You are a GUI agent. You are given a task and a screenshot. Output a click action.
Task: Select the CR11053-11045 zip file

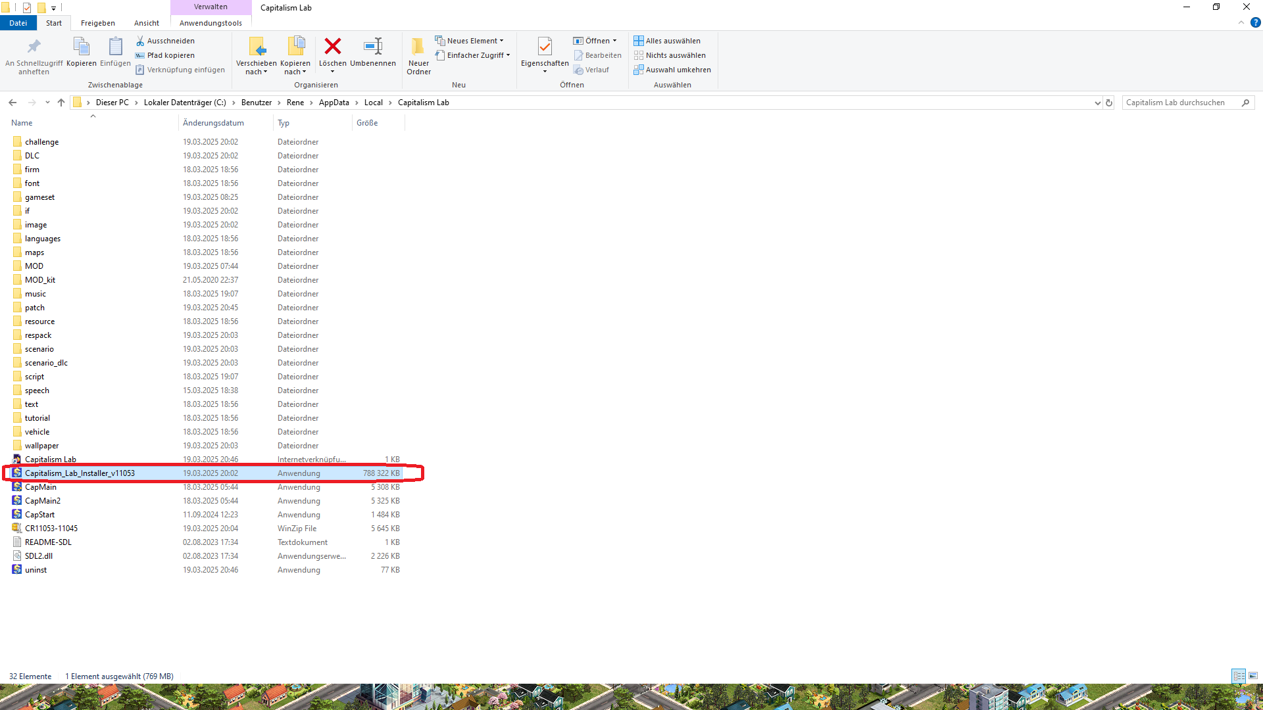point(205,529)
